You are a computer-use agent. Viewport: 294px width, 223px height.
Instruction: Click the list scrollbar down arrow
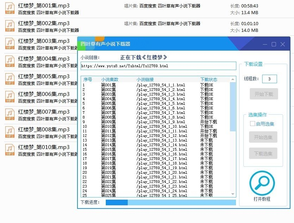click(x=233, y=194)
